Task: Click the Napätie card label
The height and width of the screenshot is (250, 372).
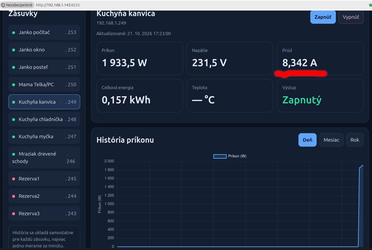Action: tap(200, 50)
